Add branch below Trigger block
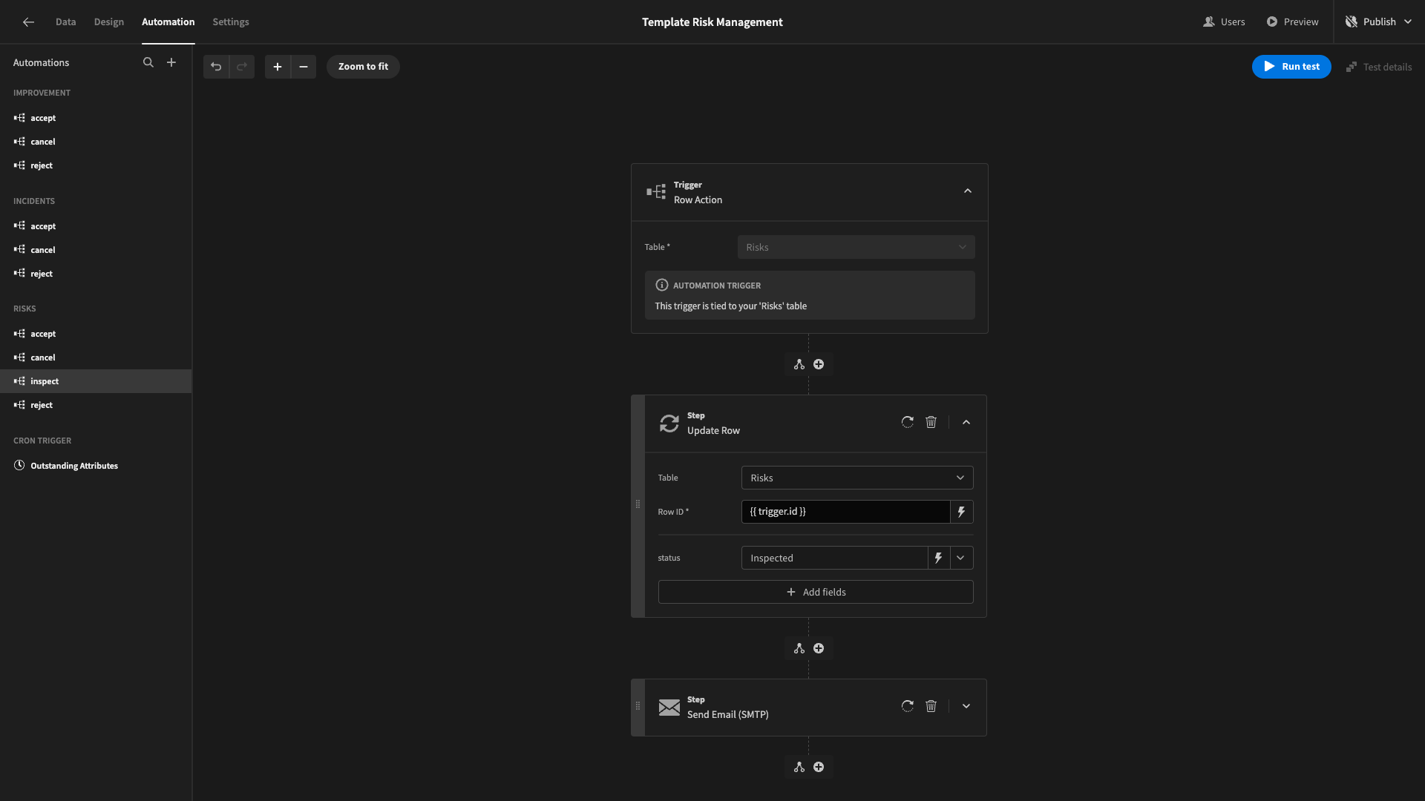This screenshot has width=1425, height=801. (799, 365)
